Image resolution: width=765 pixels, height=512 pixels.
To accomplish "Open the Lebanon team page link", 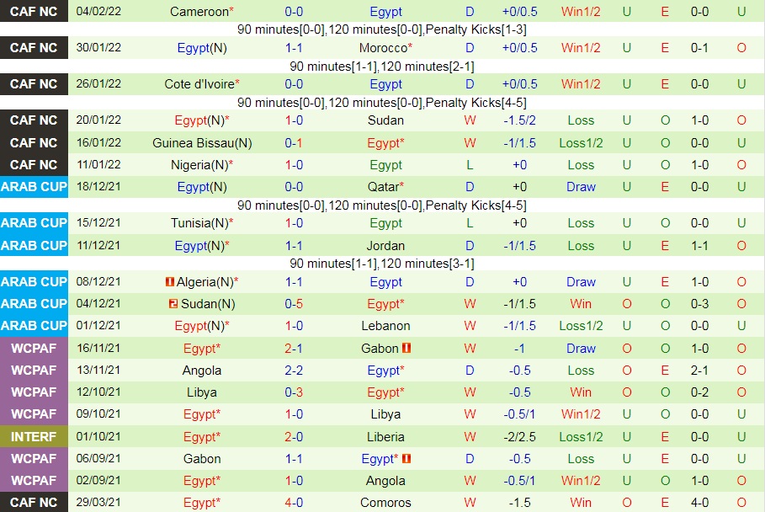I will pyautogui.click(x=385, y=326).
